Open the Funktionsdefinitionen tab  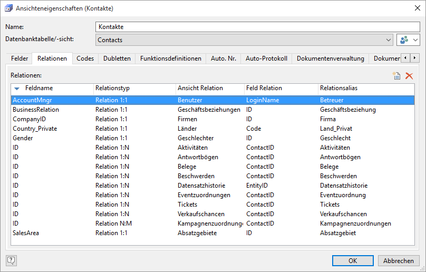click(171, 59)
